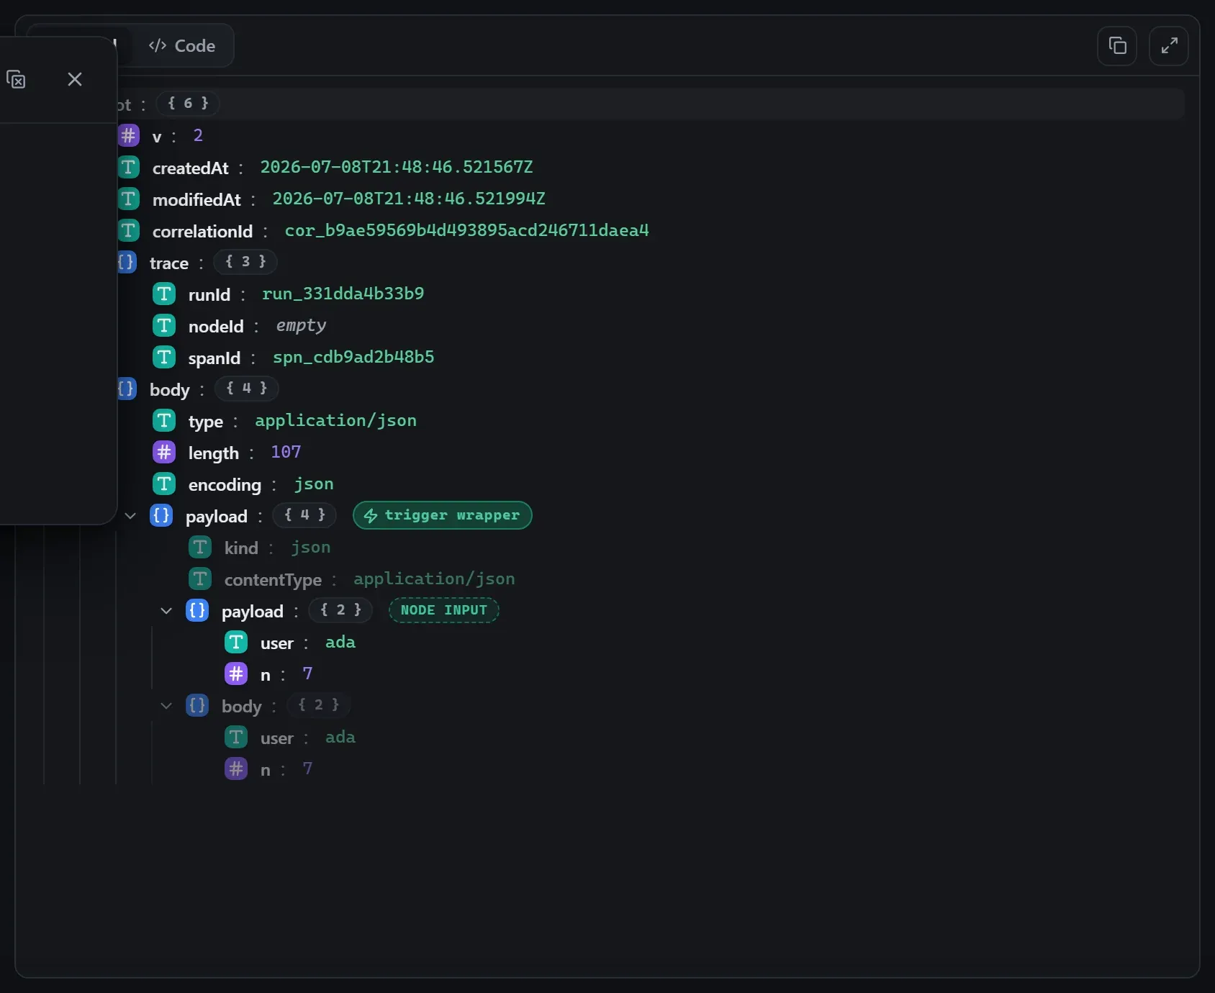
Task: Click the v value 2
Action: point(198,135)
